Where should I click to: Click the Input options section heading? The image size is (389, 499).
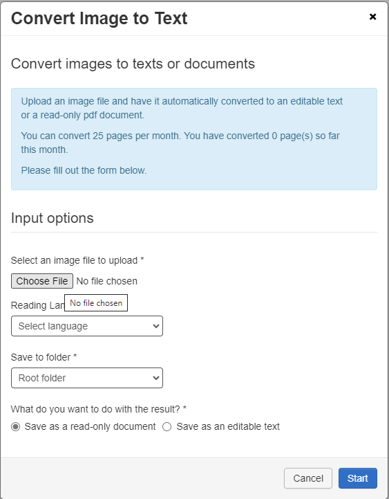52,218
